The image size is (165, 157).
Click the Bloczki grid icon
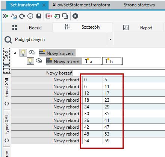tap(15, 27)
